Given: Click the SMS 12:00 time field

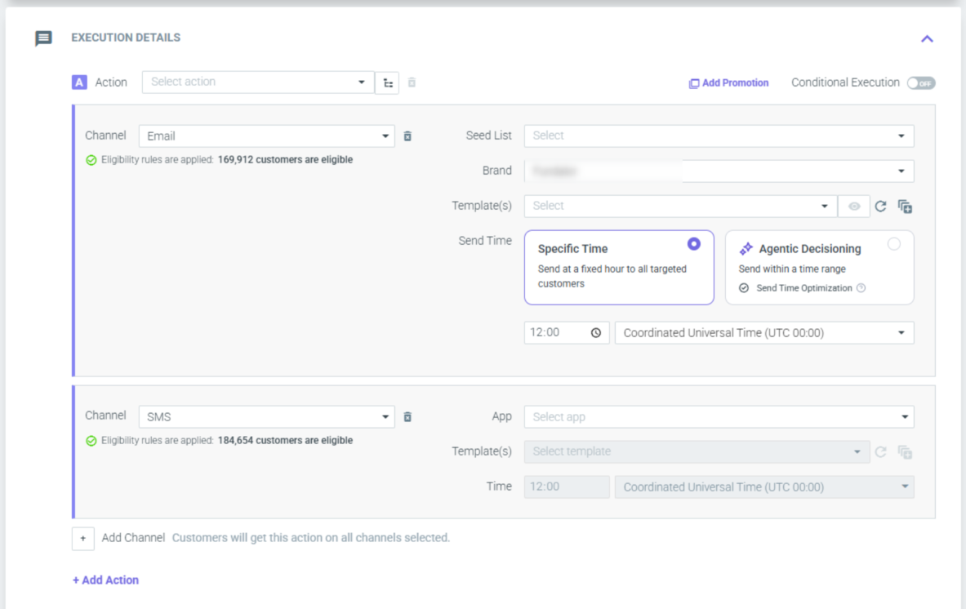Looking at the screenshot, I should pos(566,487).
